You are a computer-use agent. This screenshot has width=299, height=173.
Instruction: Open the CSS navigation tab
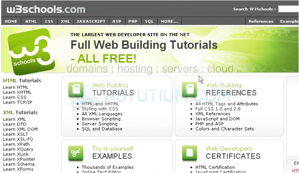pos(49,21)
